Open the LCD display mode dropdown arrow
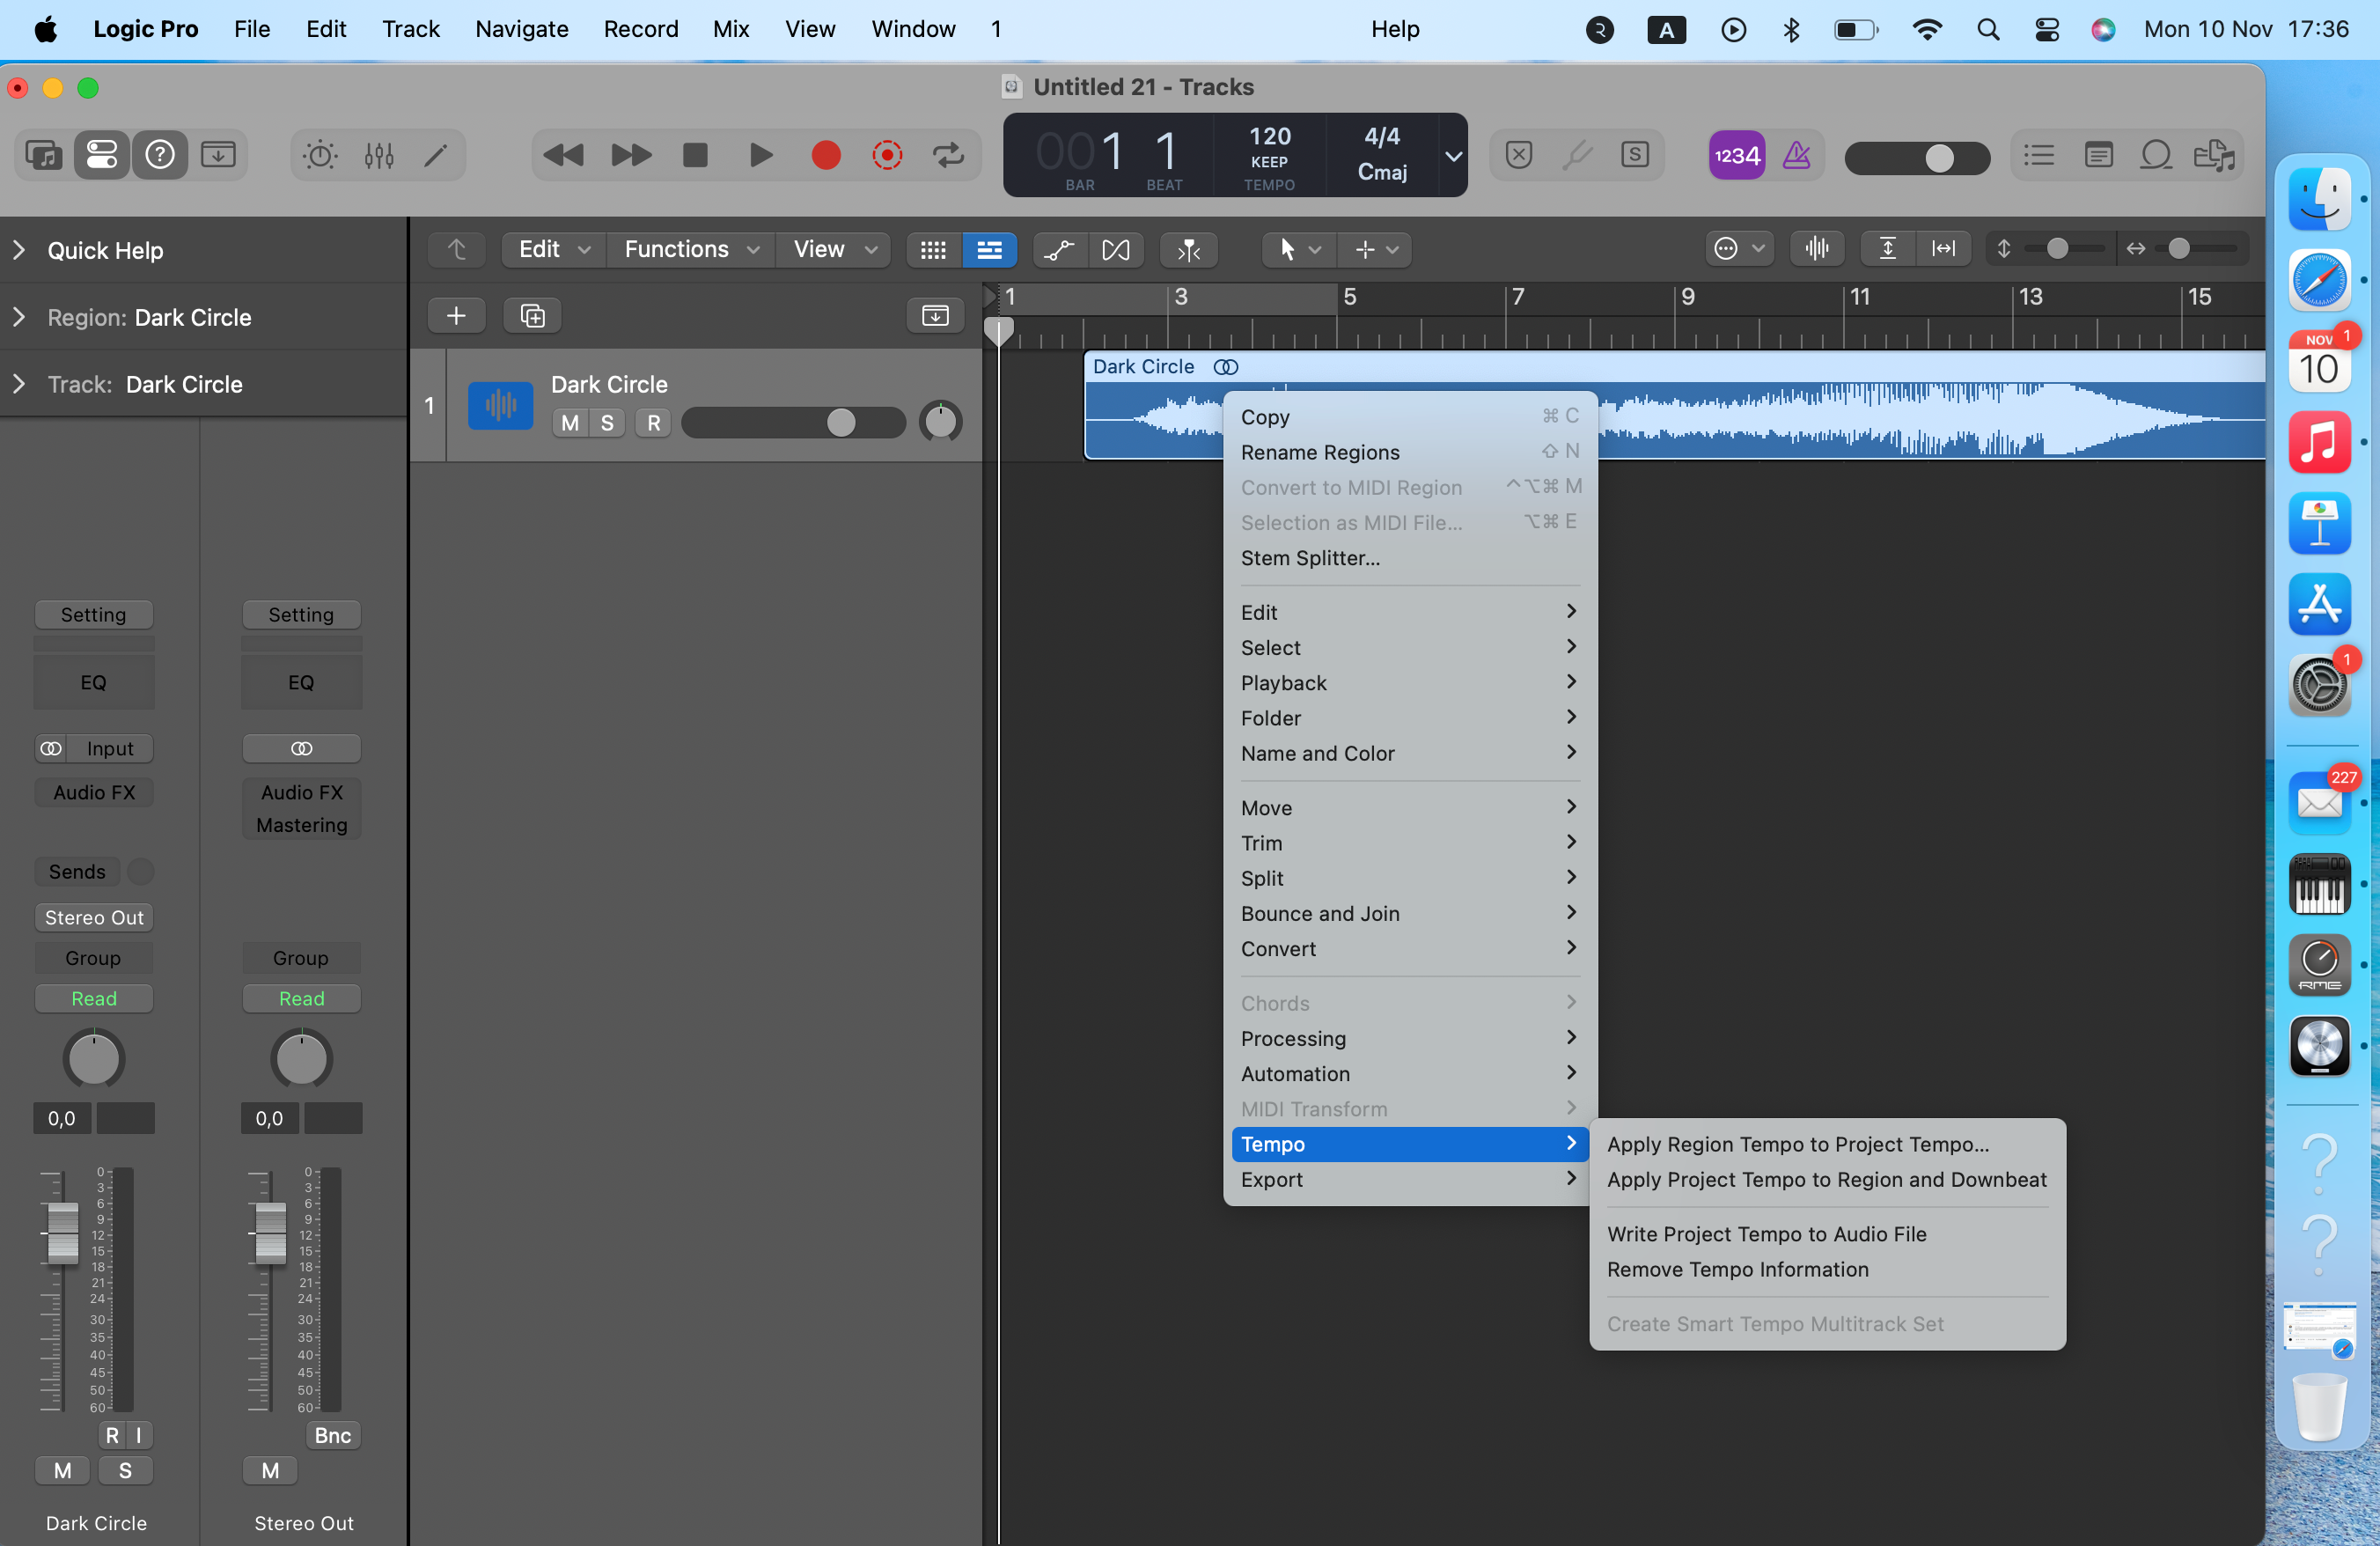 point(1453,155)
